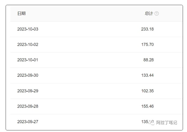Select the 日期 column header

click(x=21, y=13)
